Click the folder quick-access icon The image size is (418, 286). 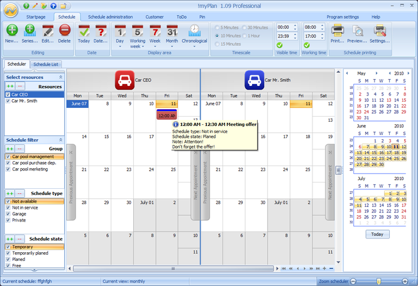[x=63, y=6]
